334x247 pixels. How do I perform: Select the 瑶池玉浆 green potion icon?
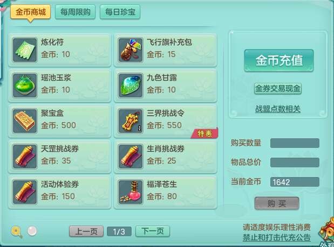pyautogui.click(x=24, y=86)
